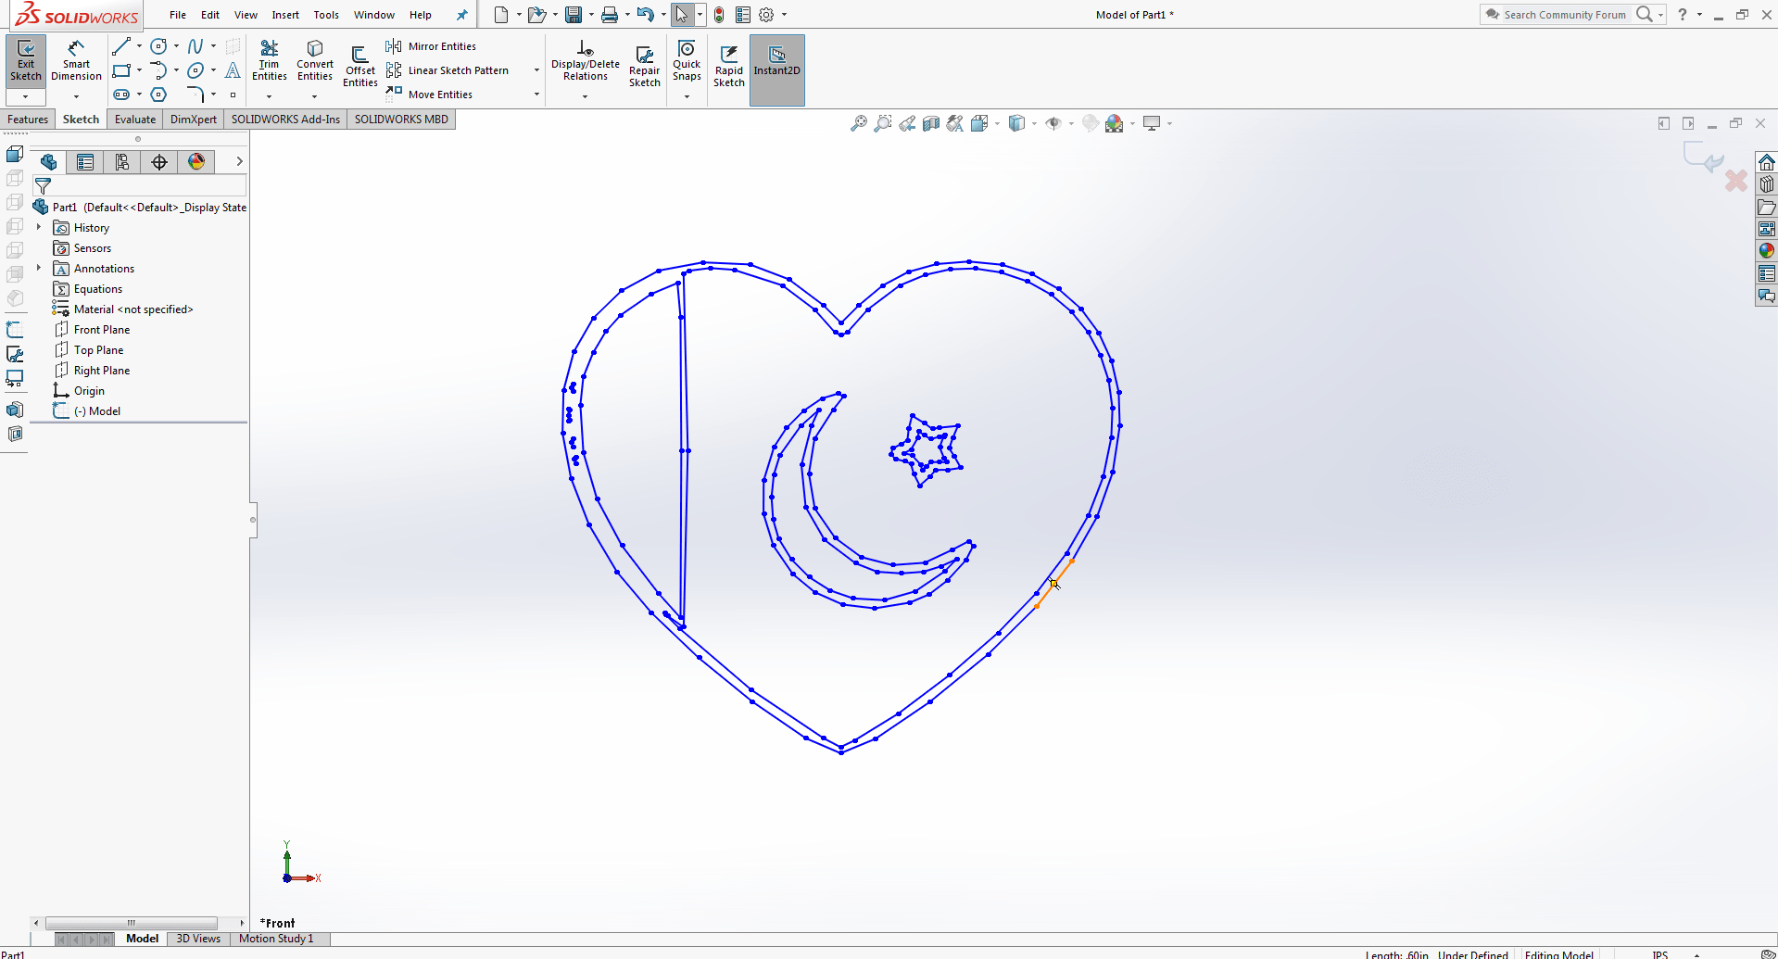Viewport: 1778px width, 959px height.
Task: Select Front Plane in the tree
Action: (x=102, y=330)
